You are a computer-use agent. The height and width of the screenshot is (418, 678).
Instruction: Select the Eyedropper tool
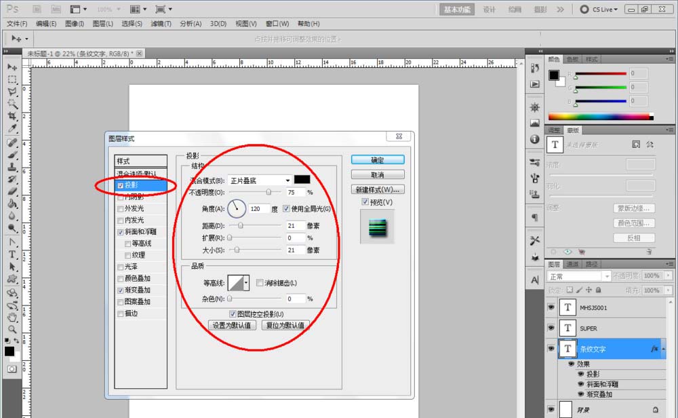[12, 128]
